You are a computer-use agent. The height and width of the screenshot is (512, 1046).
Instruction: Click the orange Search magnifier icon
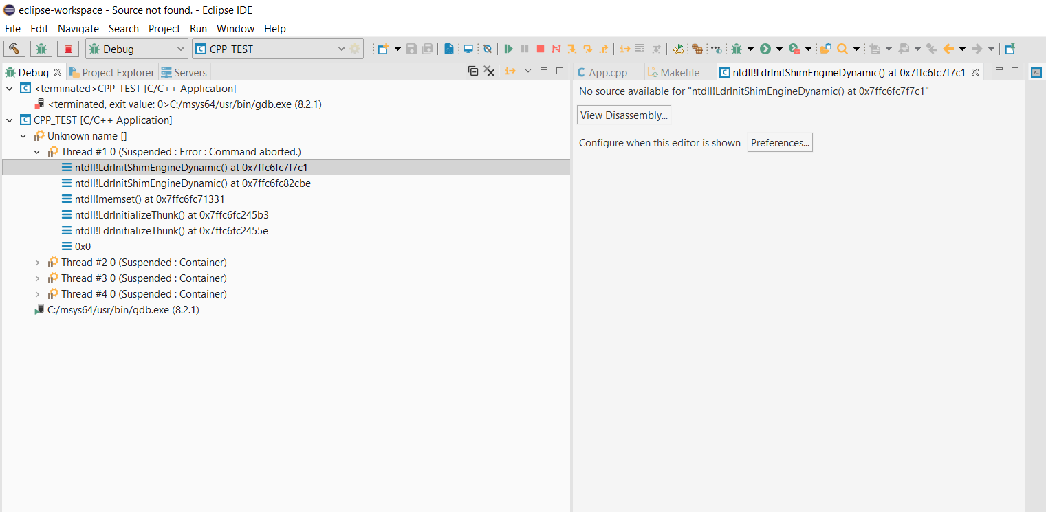[x=842, y=49]
